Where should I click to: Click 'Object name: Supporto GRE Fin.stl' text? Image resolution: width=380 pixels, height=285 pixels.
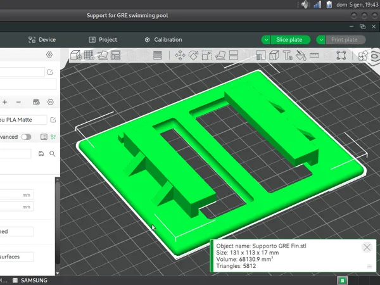[261, 246]
